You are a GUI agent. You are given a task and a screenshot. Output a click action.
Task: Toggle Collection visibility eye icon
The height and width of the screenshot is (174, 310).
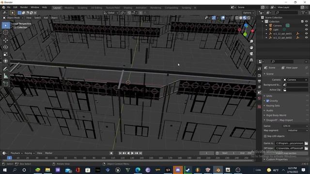(306, 21)
